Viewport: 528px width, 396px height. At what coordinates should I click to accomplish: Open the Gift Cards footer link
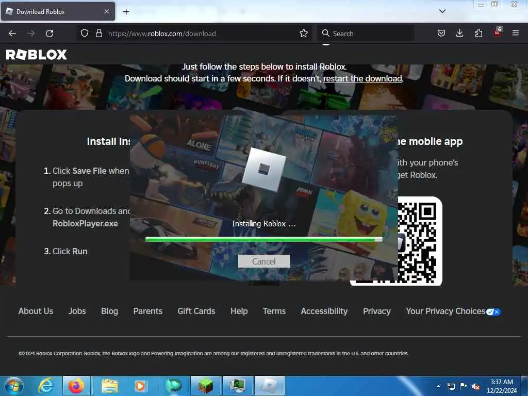point(196,311)
